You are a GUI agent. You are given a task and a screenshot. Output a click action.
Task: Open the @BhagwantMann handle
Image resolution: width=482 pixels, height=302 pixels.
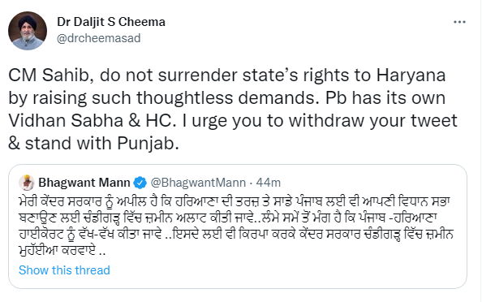click(x=198, y=183)
